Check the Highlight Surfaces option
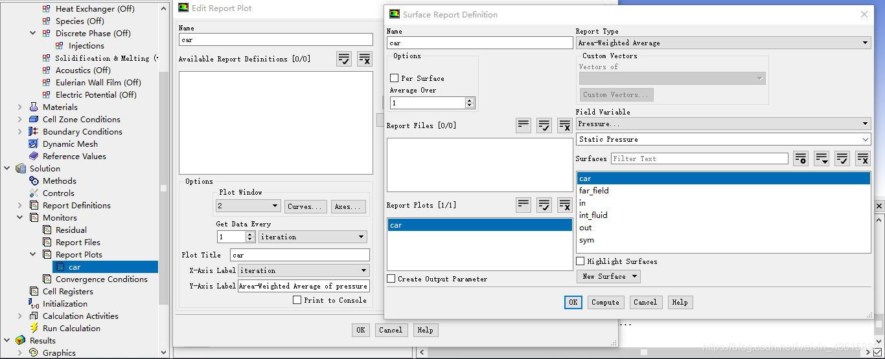This screenshot has width=885, height=359. click(x=580, y=261)
